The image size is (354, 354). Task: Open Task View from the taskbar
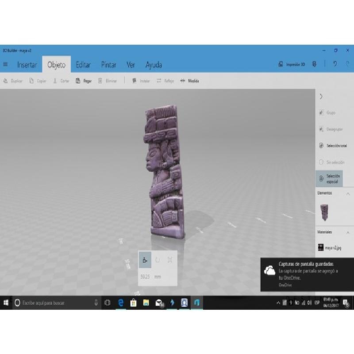tap(108, 303)
